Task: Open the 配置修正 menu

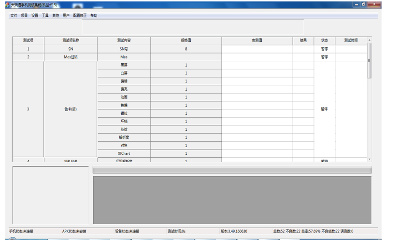Action: pos(80,15)
